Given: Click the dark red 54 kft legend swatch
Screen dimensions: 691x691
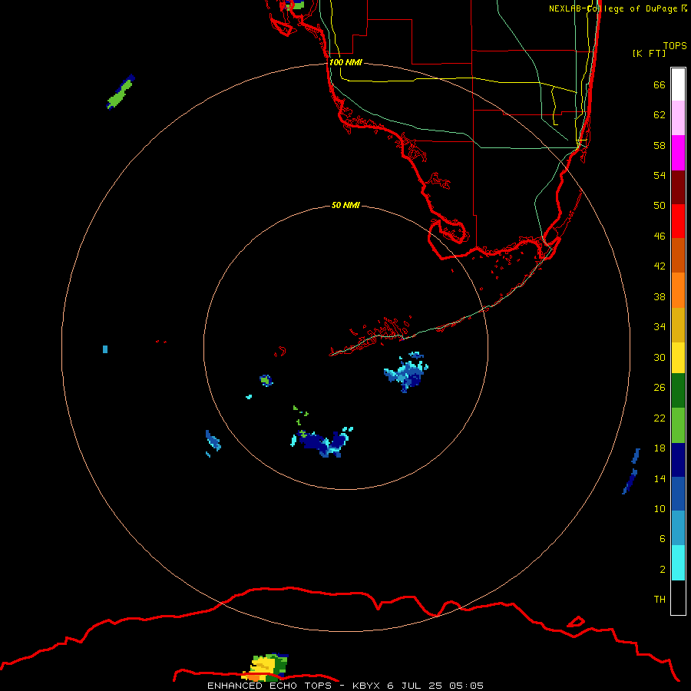Looking at the screenshot, I should coord(678,187).
